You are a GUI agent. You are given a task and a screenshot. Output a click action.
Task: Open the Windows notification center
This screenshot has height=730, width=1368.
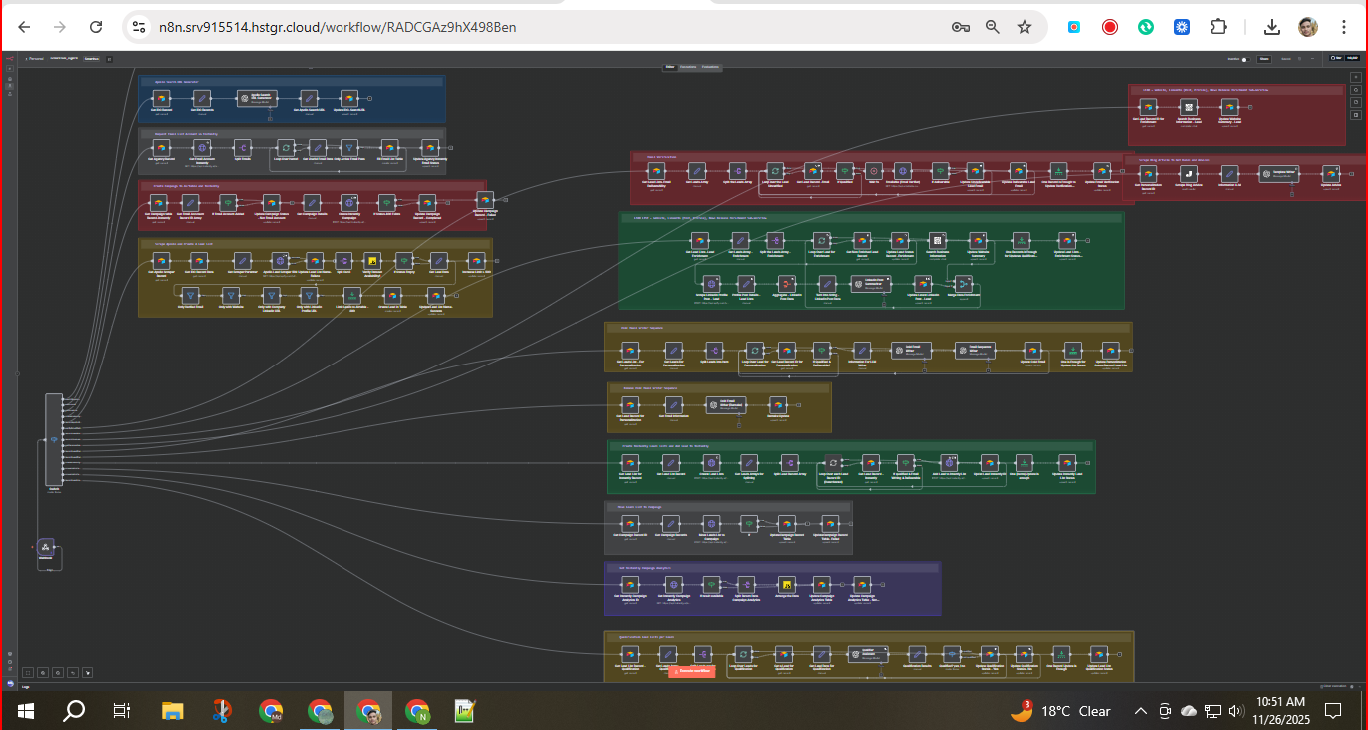(1333, 711)
